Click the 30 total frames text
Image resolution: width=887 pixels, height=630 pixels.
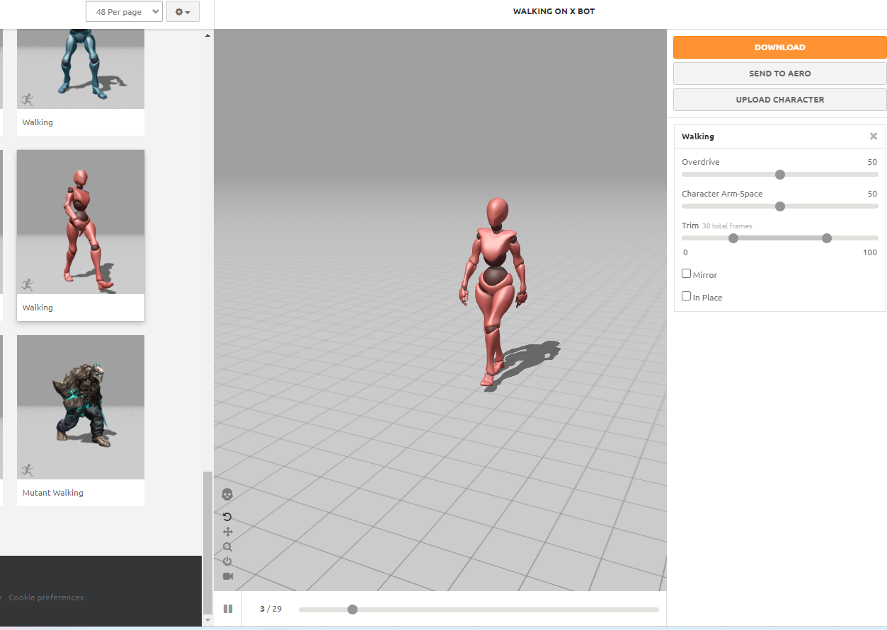[x=727, y=226]
